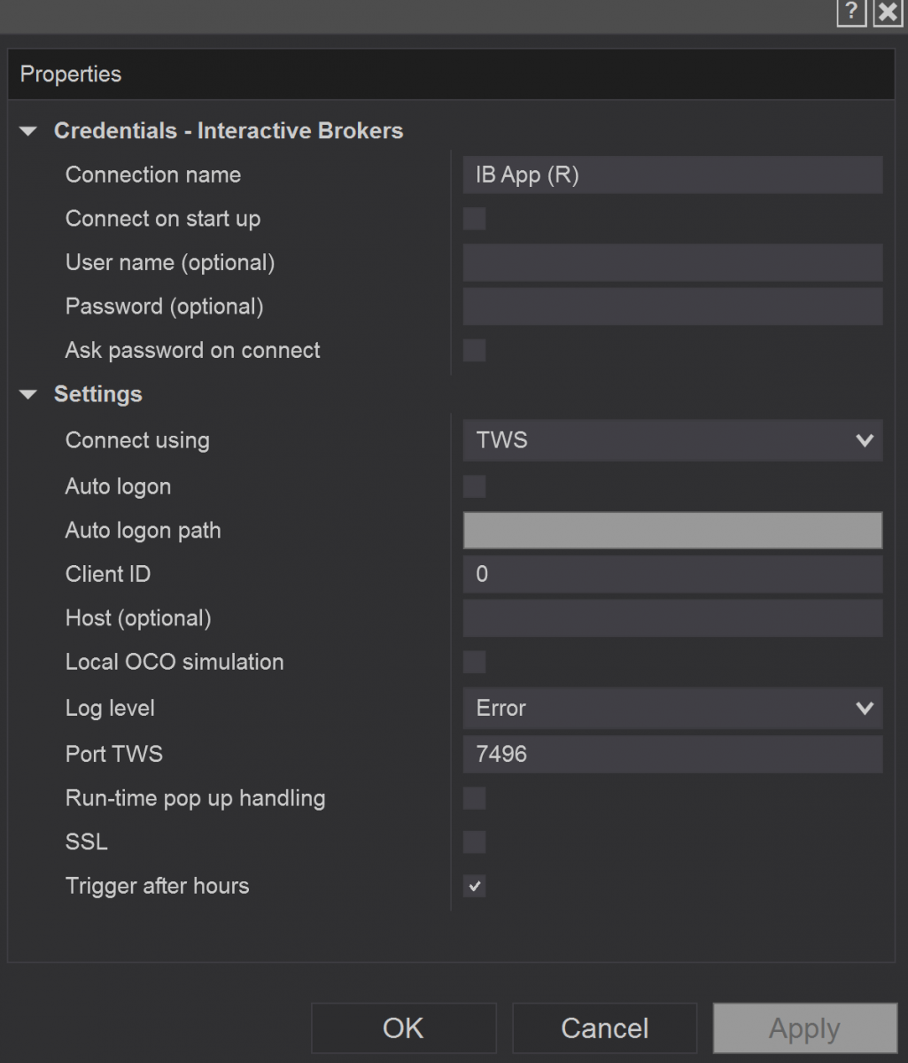This screenshot has height=1063, width=908.
Task: Open the Connect using dropdown
Action: pyautogui.click(x=672, y=440)
